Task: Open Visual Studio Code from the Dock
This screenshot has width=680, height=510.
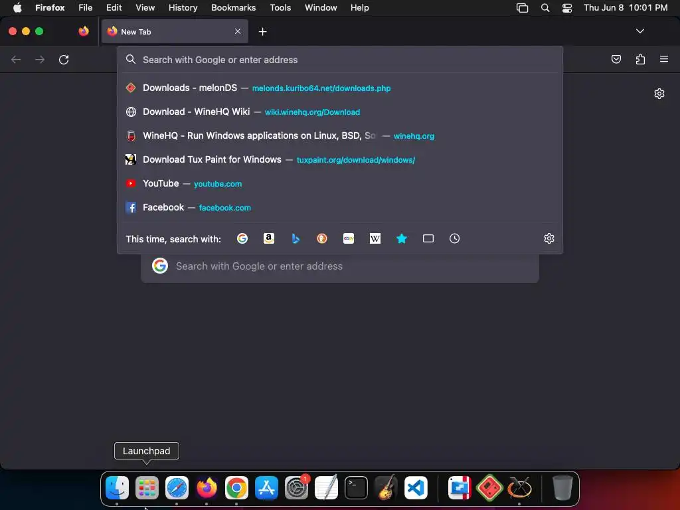Action: [416, 488]
